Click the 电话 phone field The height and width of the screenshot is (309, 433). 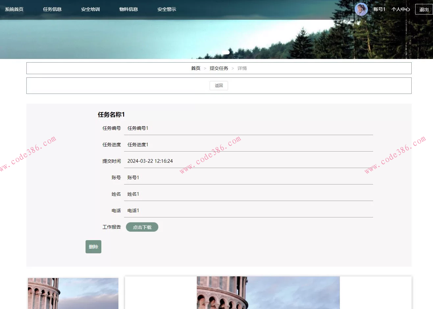(133, 211)
